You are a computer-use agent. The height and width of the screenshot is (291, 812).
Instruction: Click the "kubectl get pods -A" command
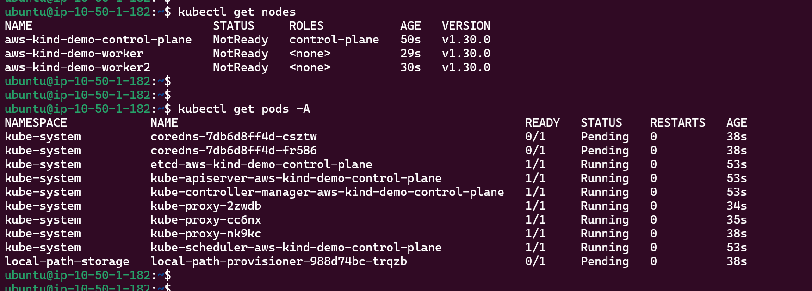244,109
